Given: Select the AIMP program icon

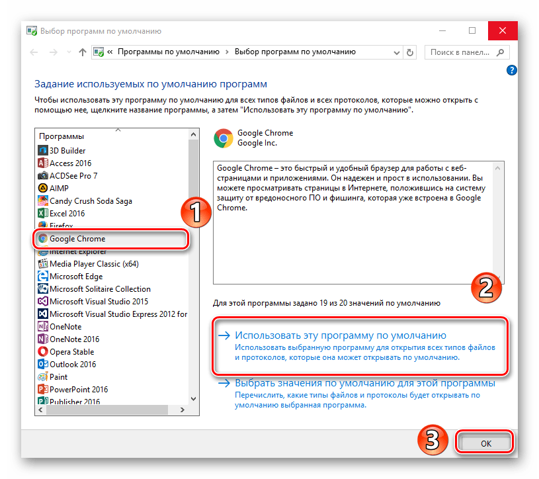Looking at the screenshot, I should point(43,188).
